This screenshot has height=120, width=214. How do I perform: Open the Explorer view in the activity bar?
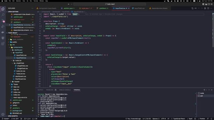(x=3, y=9)
